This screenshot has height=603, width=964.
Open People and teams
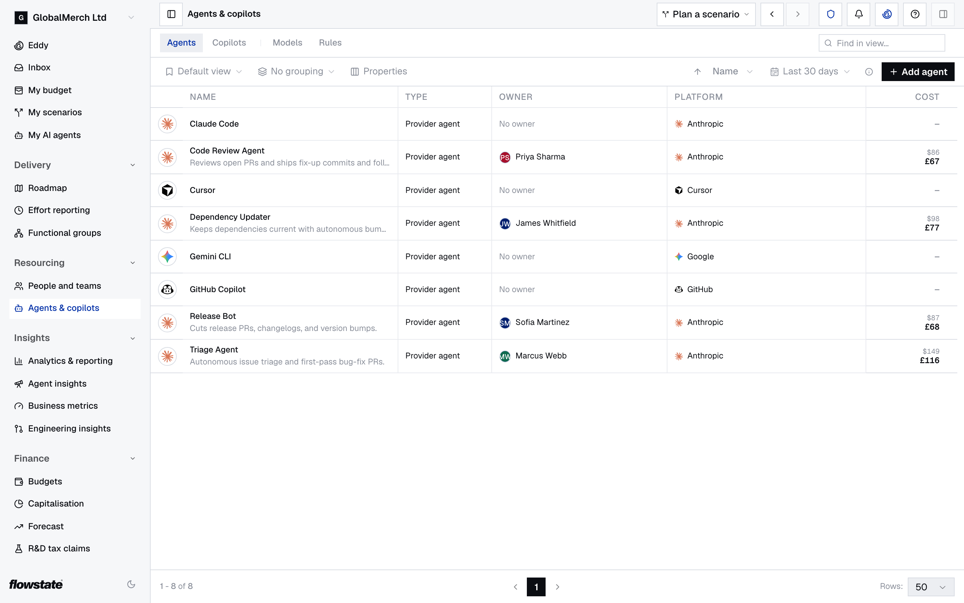point(75,286)
